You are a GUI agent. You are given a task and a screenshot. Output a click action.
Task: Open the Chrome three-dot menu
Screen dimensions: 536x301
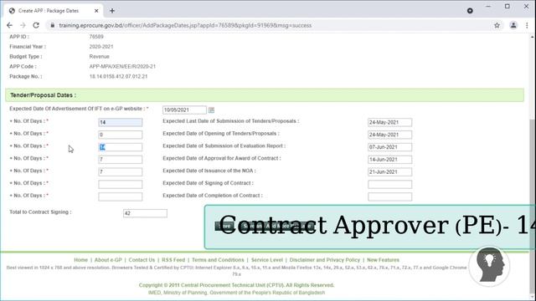[527, 25]
